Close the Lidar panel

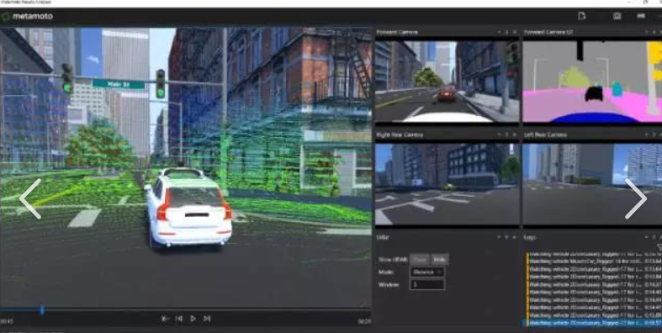515,237
